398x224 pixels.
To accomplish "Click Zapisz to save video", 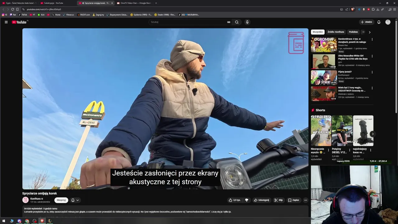I will pyautogui.click(x=294, y=200).
